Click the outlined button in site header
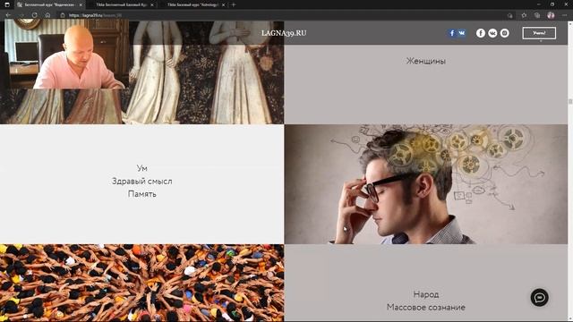This screenshot has width=573, height=322. click(539, 33)
